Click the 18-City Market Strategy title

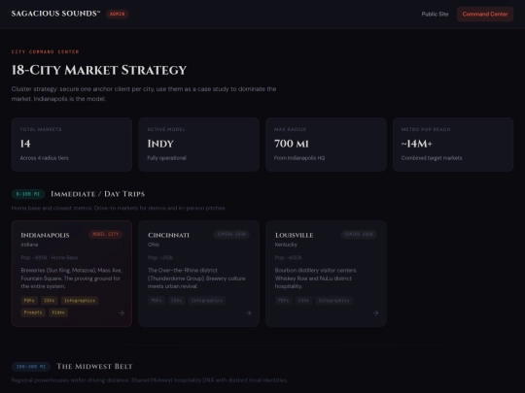99,70
